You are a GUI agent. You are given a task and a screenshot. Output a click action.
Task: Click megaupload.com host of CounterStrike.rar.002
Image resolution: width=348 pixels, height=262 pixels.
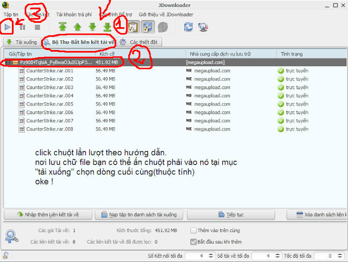point(212,79)
